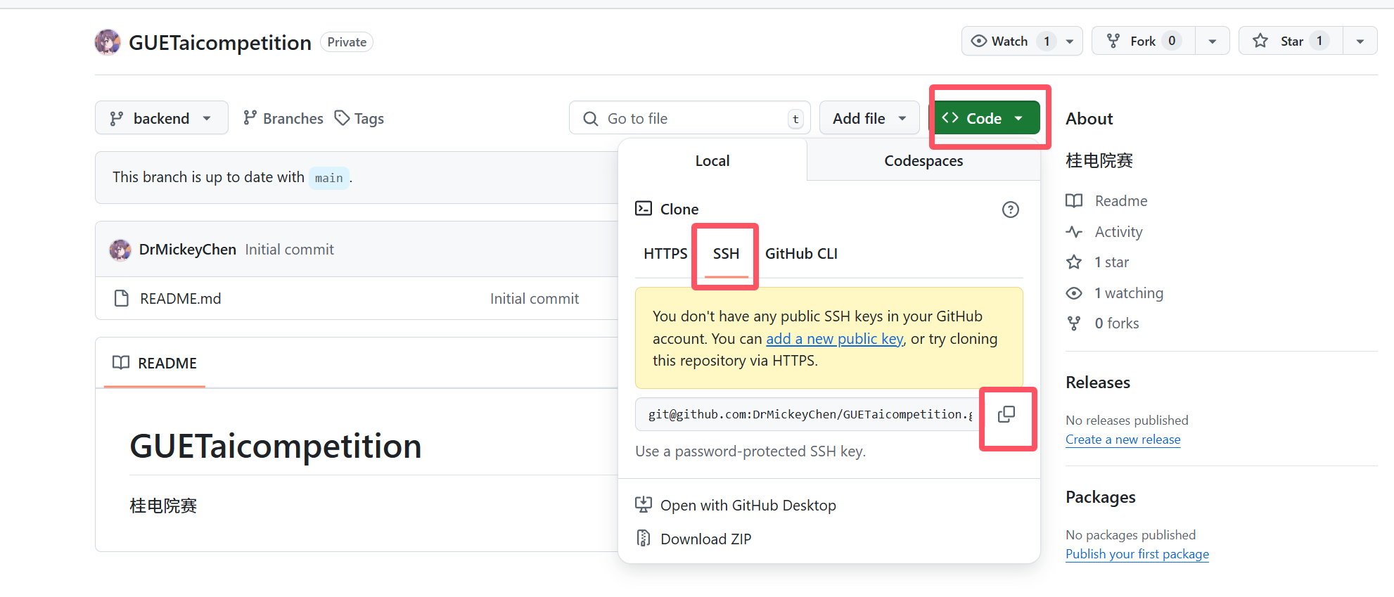Click the fork icon next to 0 forks
Screen dimensions: 1394x597
click(x=1074, y=323)
